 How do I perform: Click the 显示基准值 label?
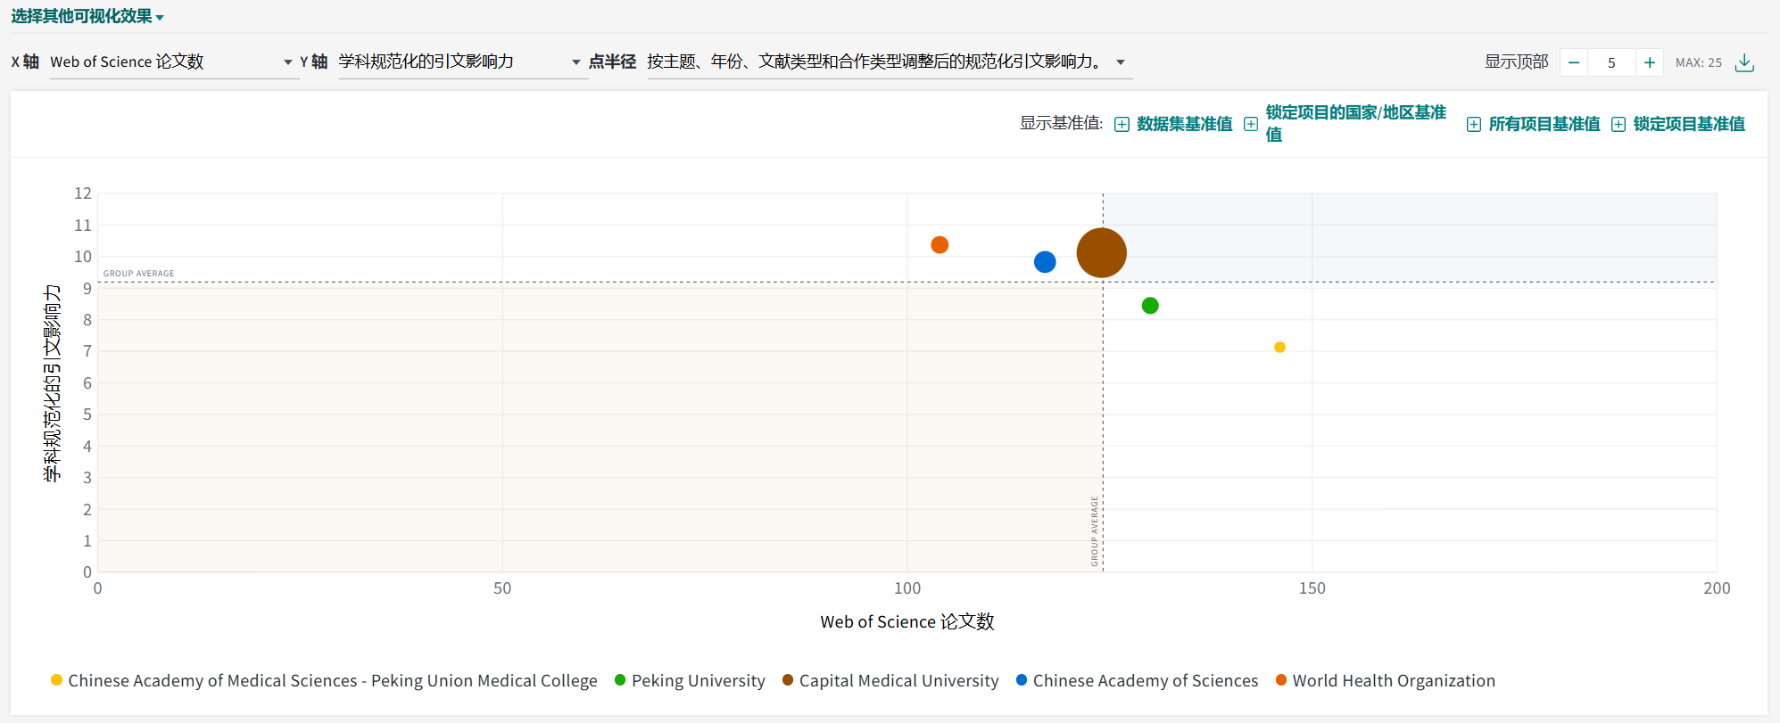[1062, 123]
